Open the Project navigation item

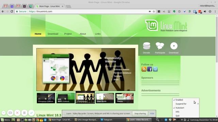68,34
